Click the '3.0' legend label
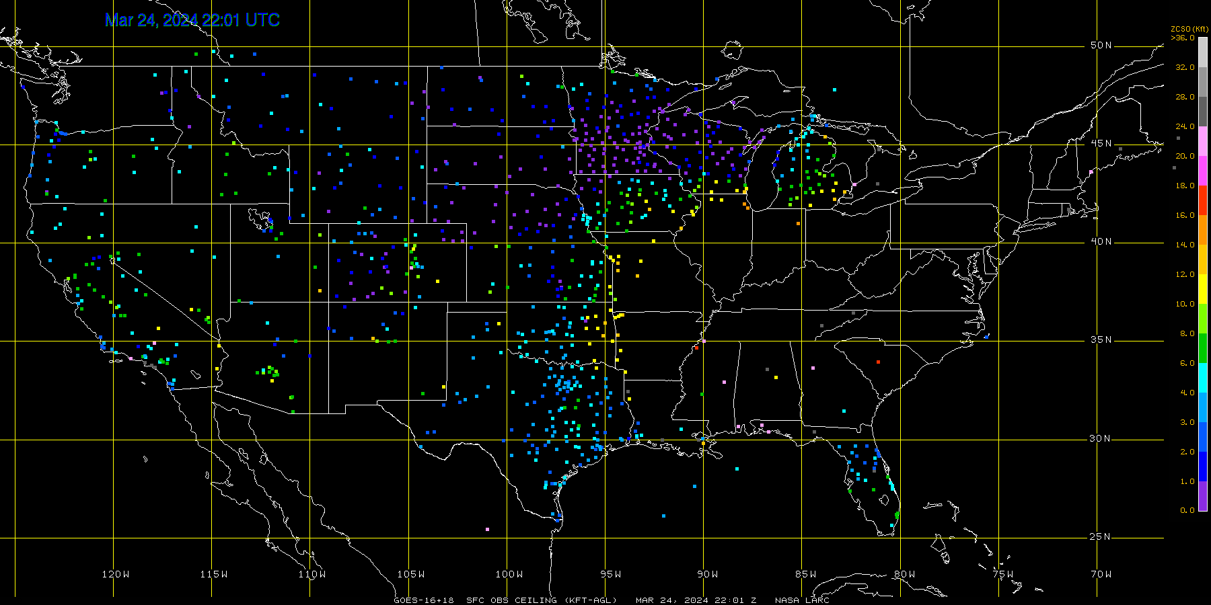1211x605 pixels. pyautogui.click(x=1187, y=422)
